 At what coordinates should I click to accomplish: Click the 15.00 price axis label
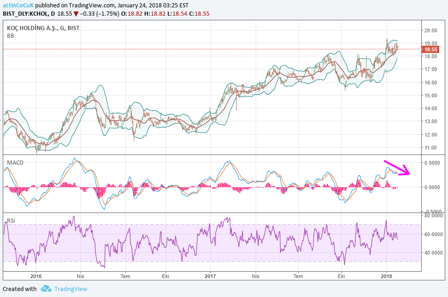(430, 95)
